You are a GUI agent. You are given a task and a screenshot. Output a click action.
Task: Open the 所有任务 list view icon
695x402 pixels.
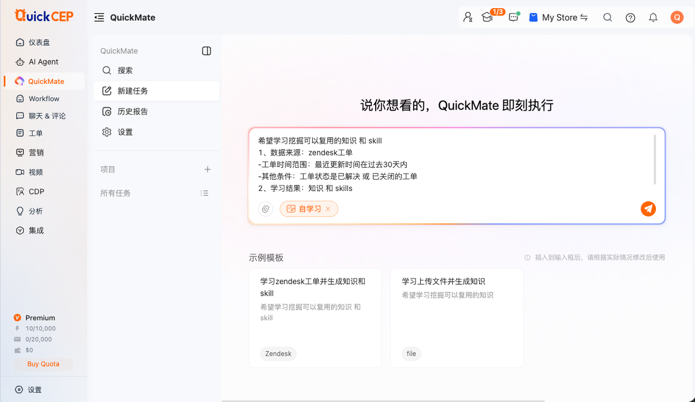(204, 193)
